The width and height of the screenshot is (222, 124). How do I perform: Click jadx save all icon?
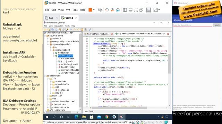pos(52,29)
